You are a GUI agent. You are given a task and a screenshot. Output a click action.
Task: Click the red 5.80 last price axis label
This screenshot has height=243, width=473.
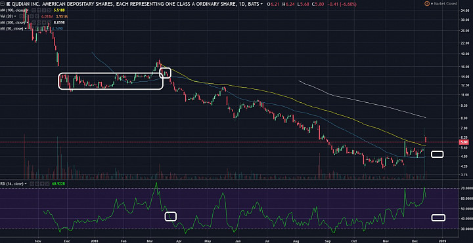click(x=464, y=141)
